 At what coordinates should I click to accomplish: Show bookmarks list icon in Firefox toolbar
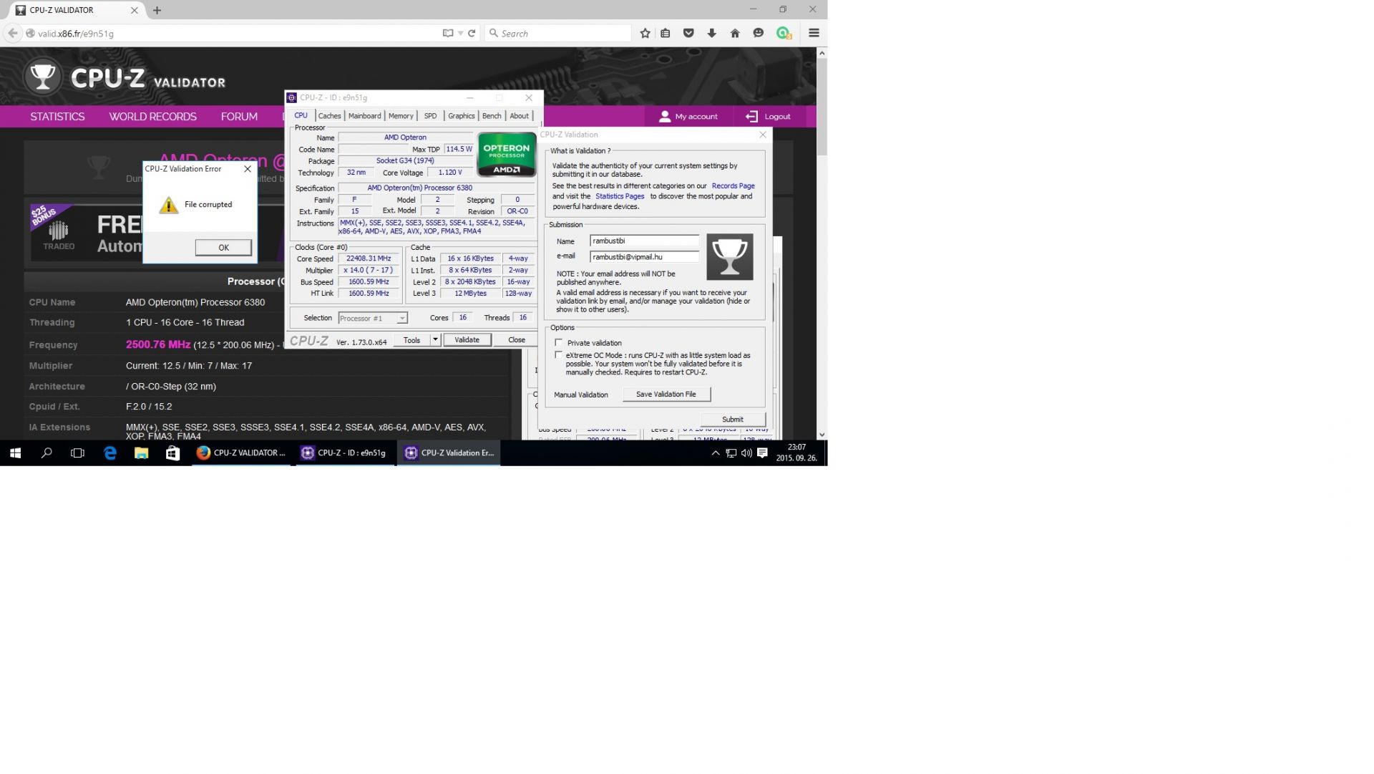click(x=666, y=33)
